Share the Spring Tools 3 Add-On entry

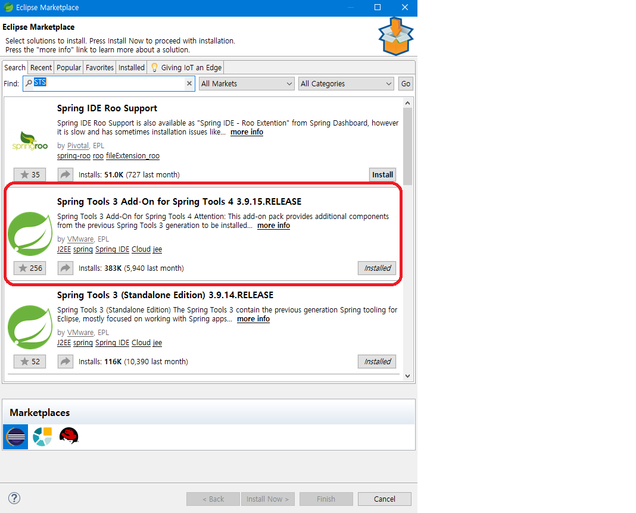(x=66, y=268)
